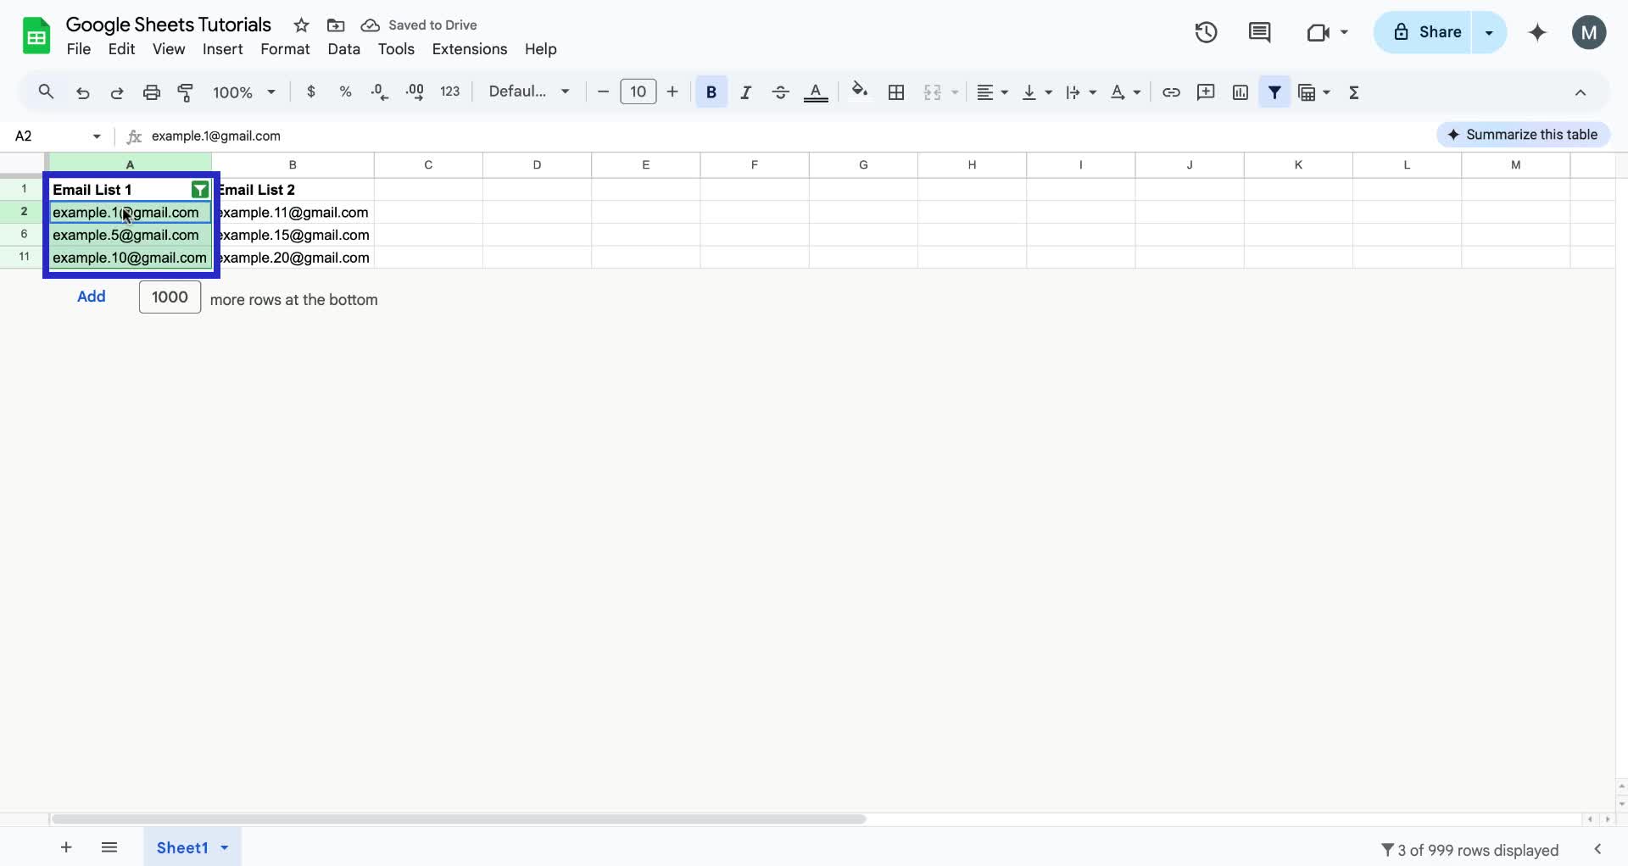Screen dimensions: 1628x866
Task: Format values as percent
Action: tap(345, 92)
